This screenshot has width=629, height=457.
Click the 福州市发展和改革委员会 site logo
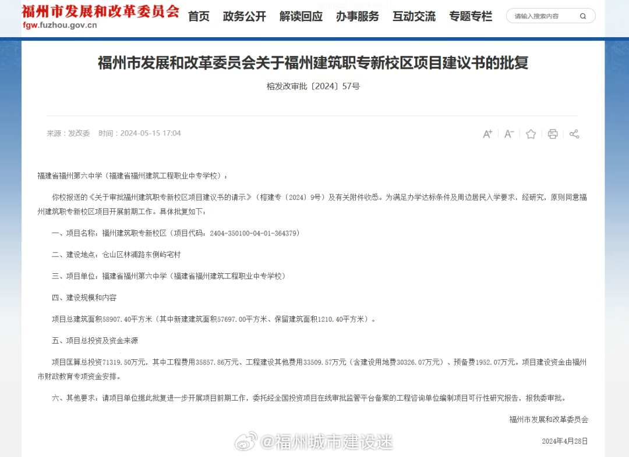(x=100, y=11)
